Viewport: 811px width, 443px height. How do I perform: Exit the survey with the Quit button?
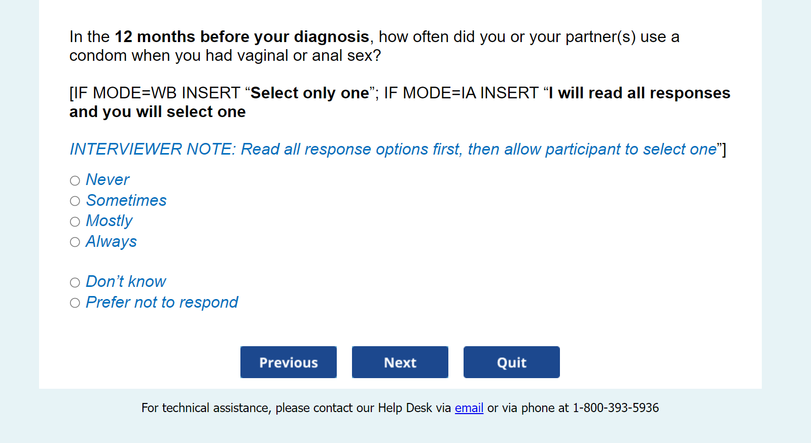click(x=511, y=362)
